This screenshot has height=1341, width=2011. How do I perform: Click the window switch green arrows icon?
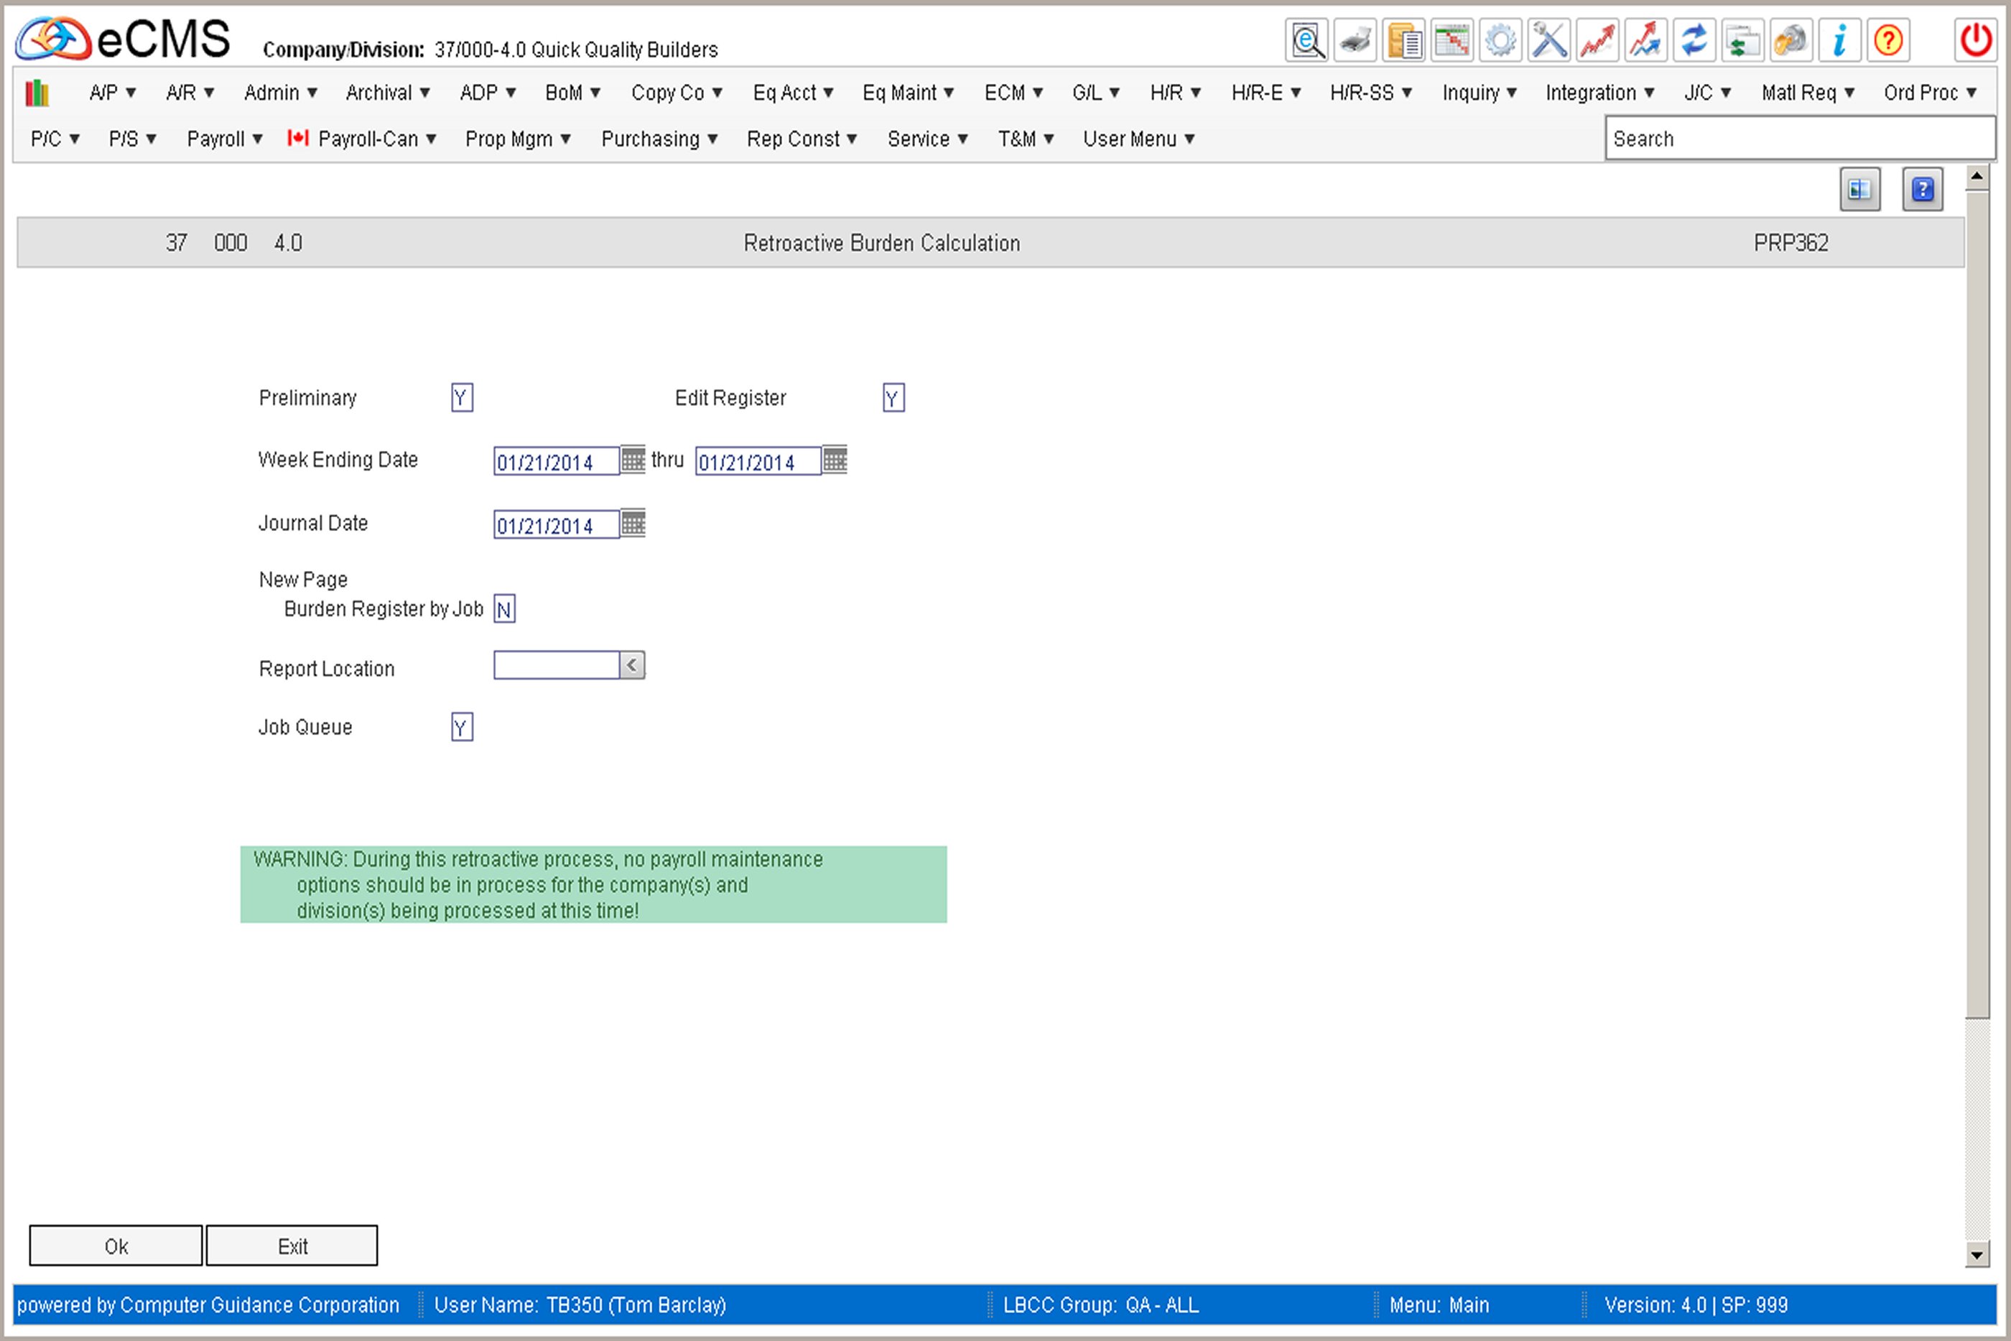[x=1742, y=40]
